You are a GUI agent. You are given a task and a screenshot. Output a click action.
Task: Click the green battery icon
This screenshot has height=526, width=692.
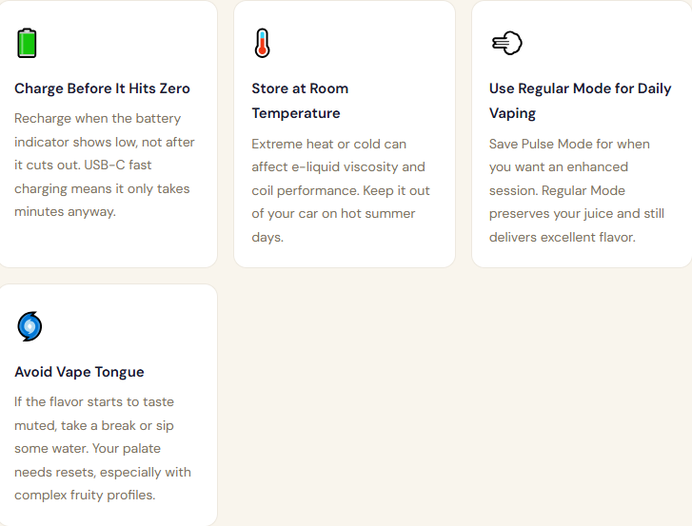27,43
